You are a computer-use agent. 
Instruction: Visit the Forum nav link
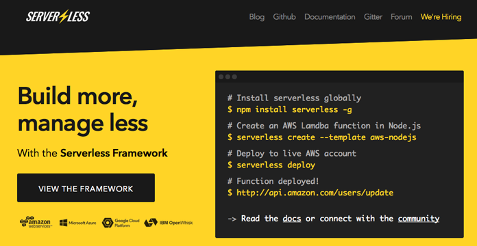pos(401,16)
